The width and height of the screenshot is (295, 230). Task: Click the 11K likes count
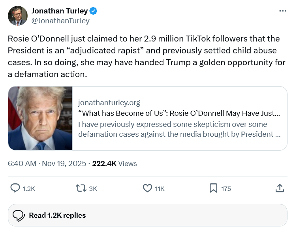coord(160,189)
